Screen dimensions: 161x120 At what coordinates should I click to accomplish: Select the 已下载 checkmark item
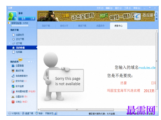click(x=17, y=43)
